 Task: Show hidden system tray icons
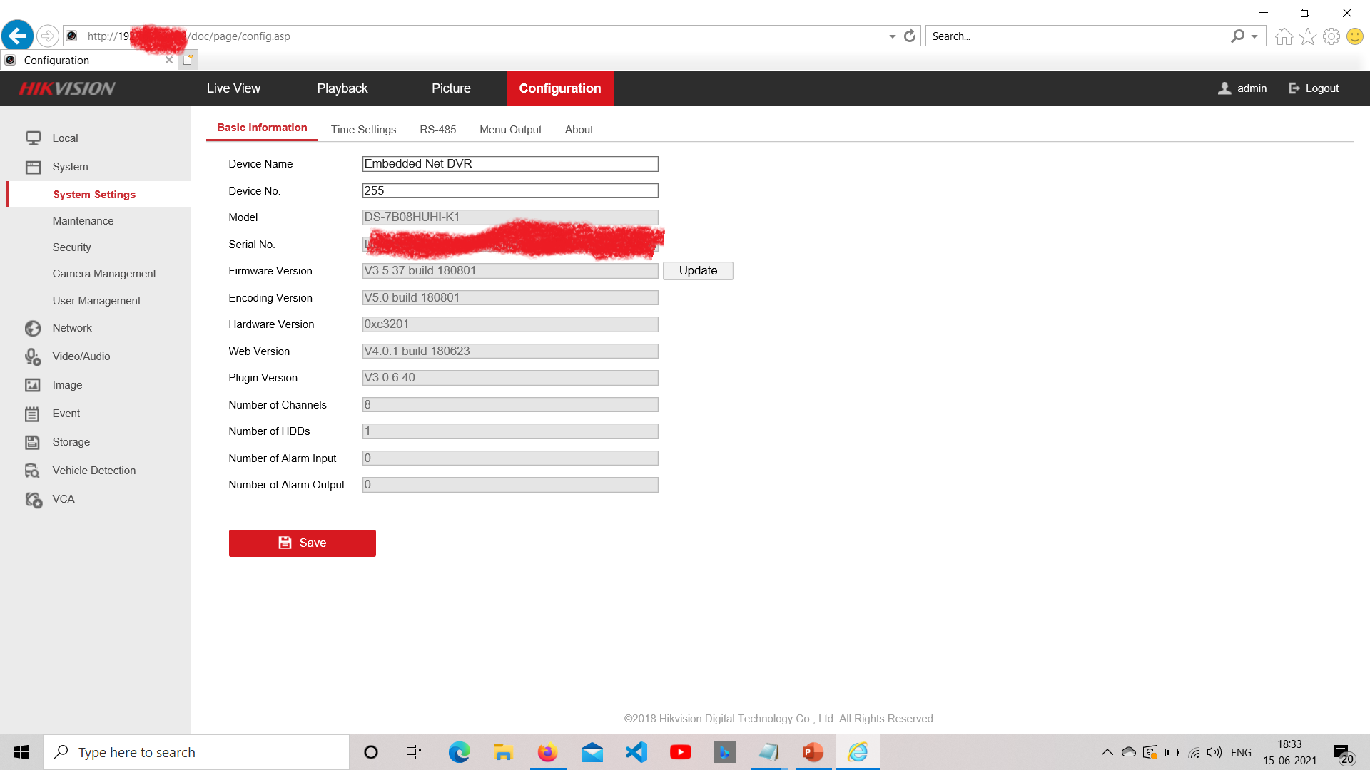[x=1107, y=752]
